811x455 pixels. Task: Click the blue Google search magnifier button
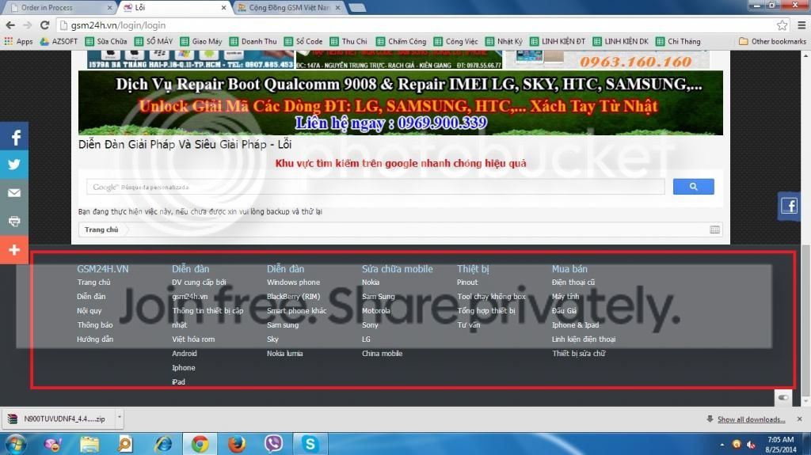pos(693,187)
